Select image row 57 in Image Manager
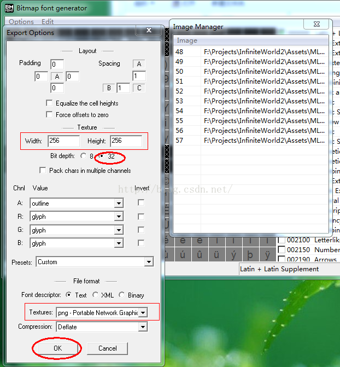Screen dimensions: 340x367 (250, 140)
